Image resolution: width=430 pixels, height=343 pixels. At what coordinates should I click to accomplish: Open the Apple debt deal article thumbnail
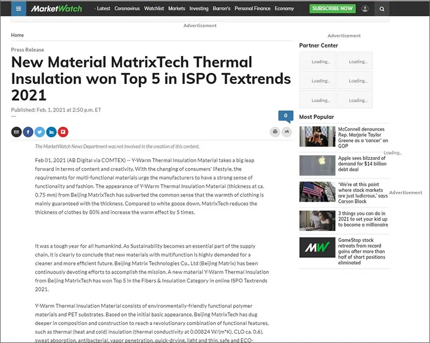317,164
